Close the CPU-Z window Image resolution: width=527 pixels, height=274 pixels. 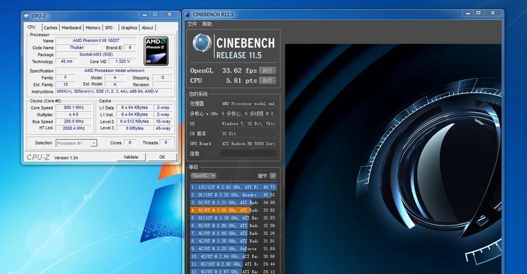click(170, 15)
